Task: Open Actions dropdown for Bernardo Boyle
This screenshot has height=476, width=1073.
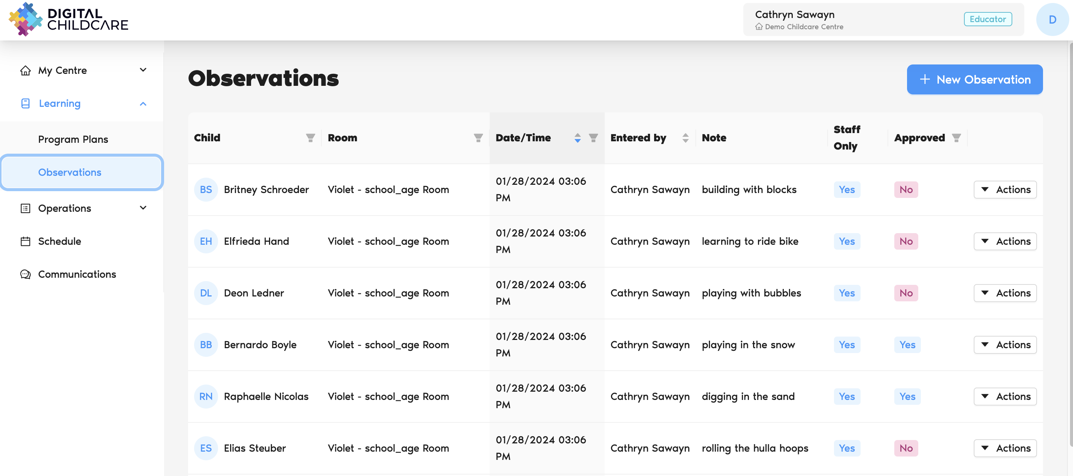Action: [1005, 345]
